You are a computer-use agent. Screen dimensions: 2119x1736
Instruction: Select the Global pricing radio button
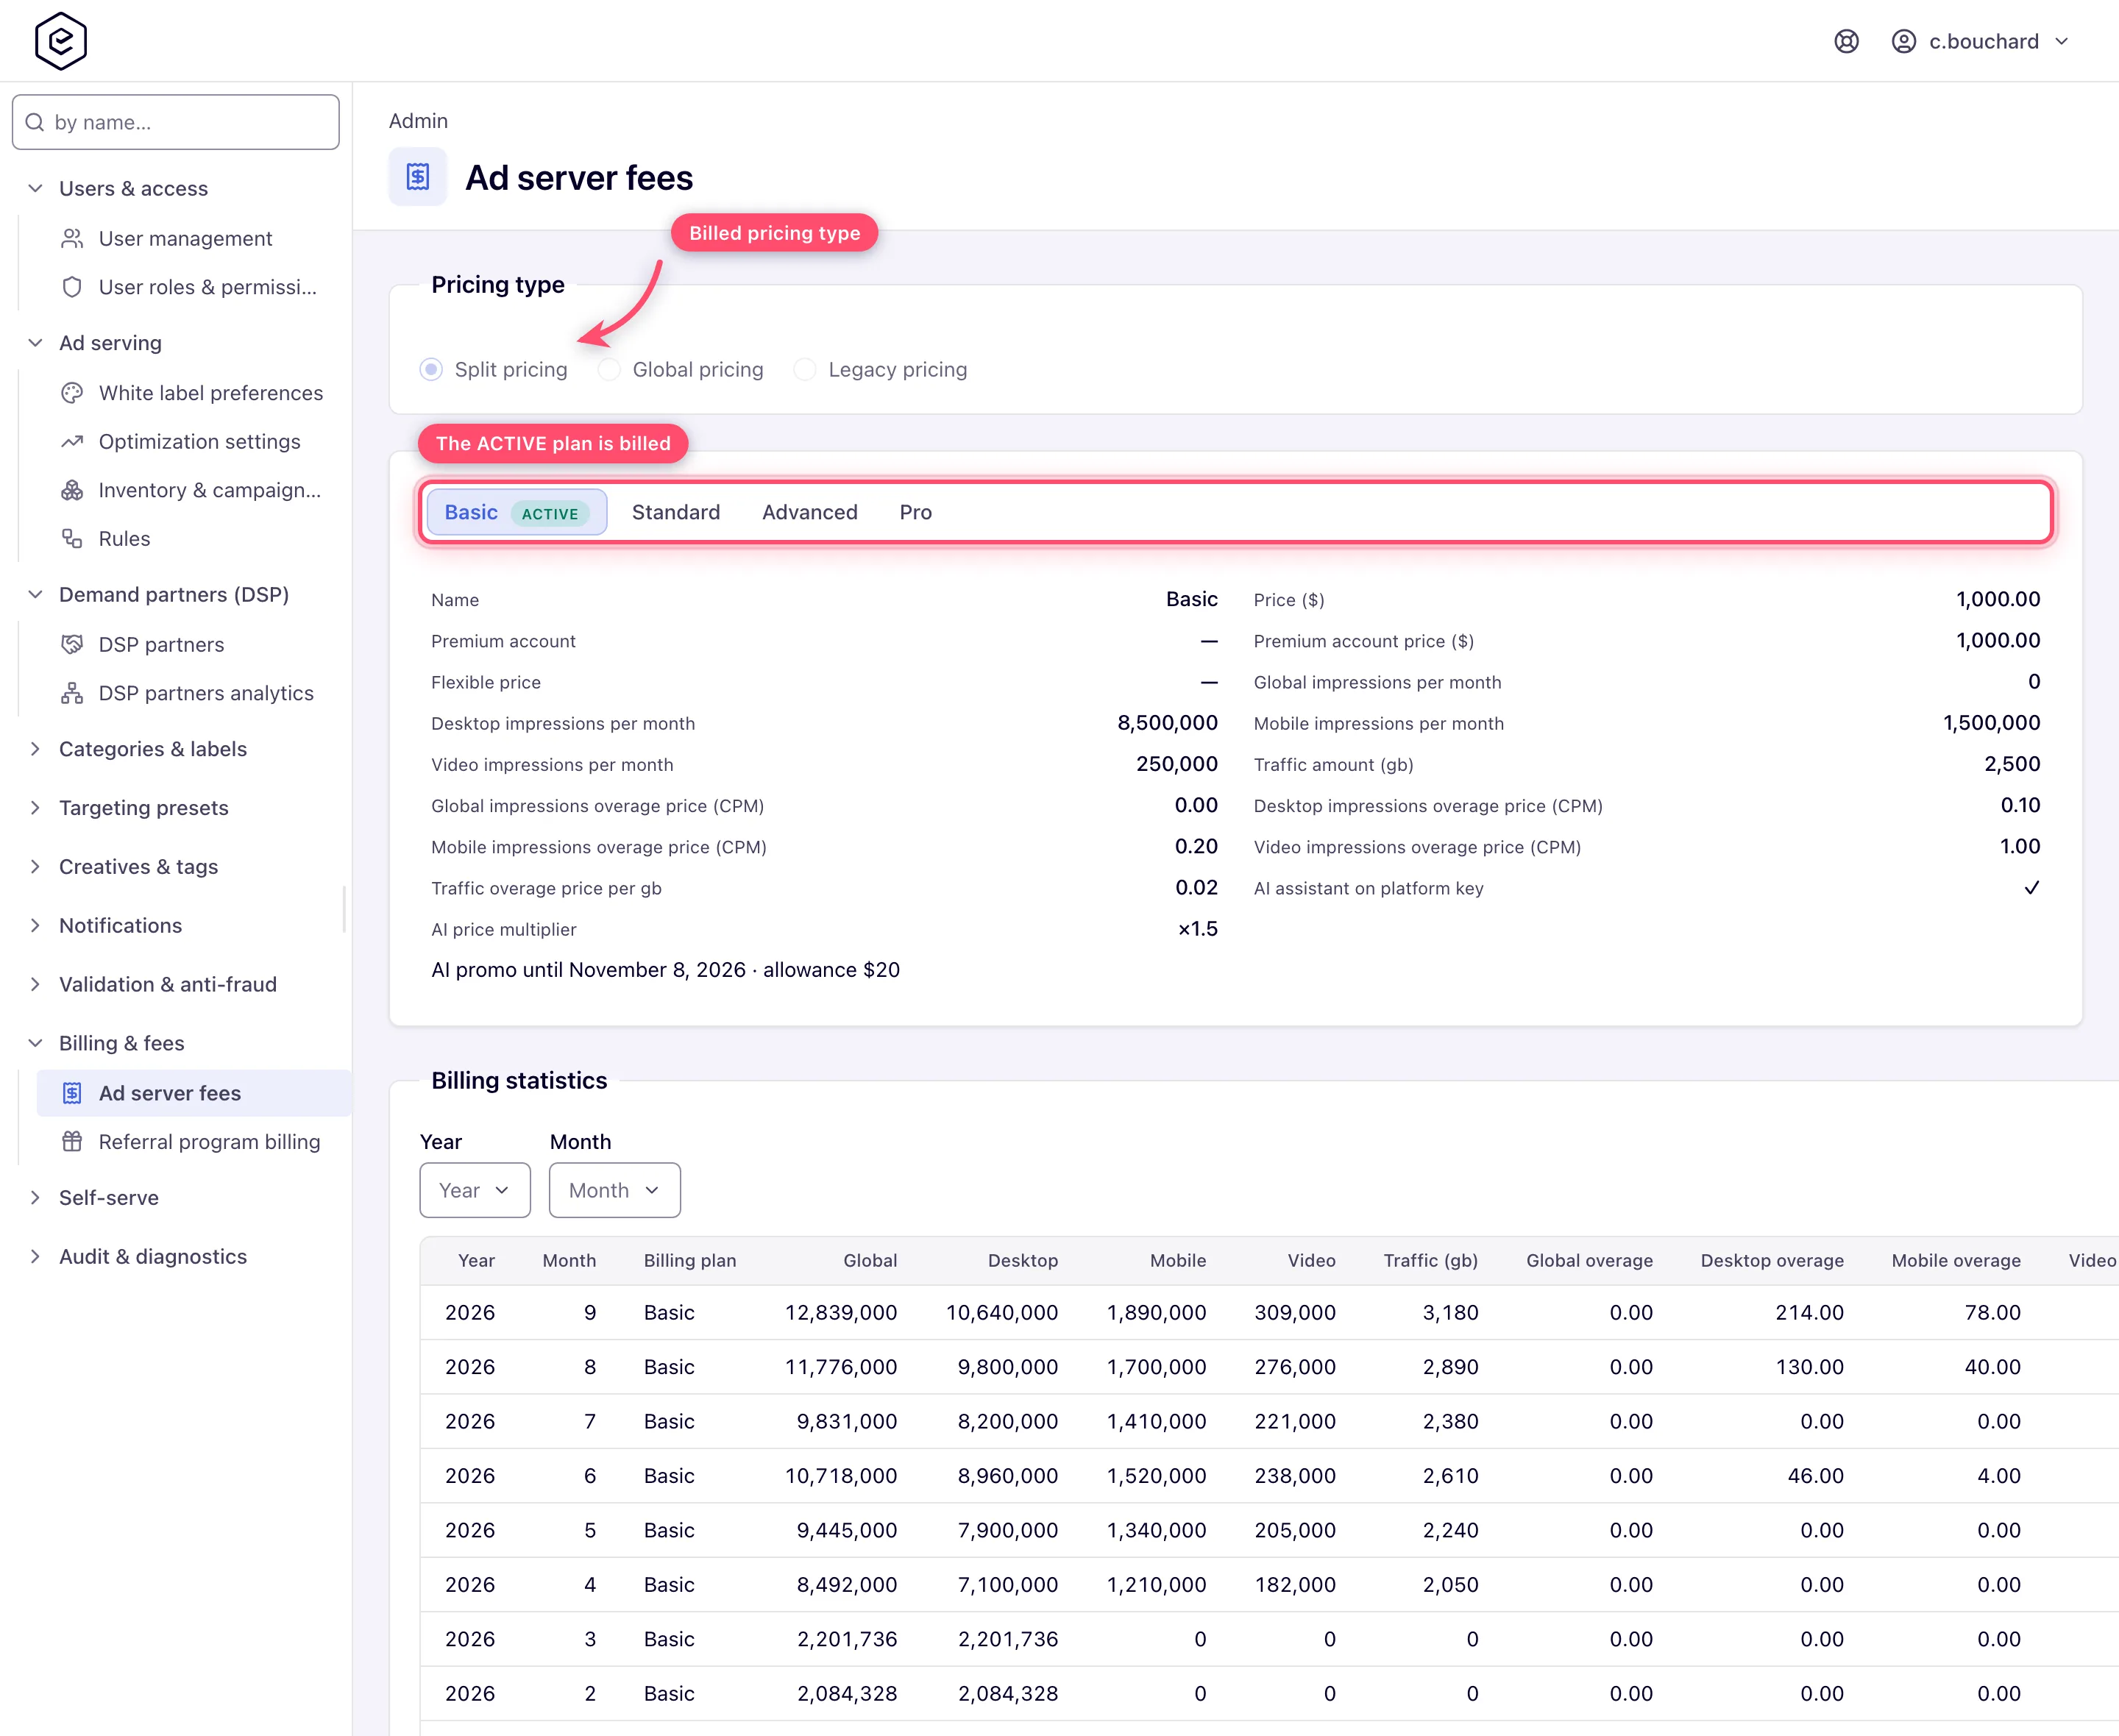[x=609, y=369]
